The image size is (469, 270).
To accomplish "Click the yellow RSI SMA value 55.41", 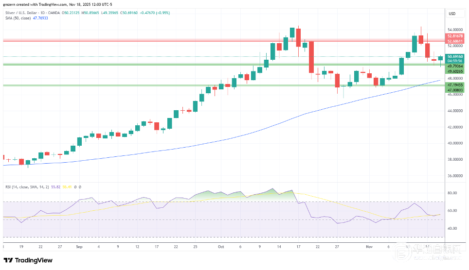I will coord(68,186).
